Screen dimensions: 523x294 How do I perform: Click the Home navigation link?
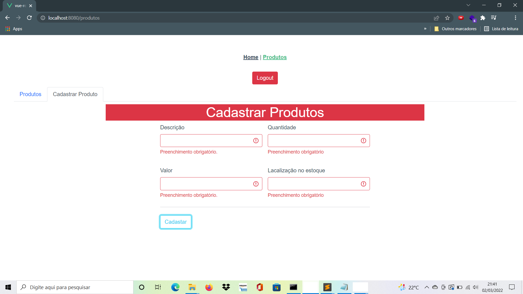[251, 57]
